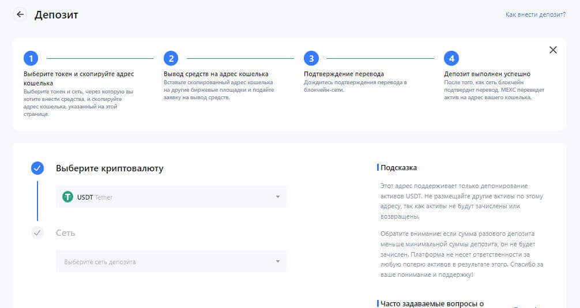Open the Как внести депозит? link
The height and width of the screenshot is (308, 580).
point(535,14)
